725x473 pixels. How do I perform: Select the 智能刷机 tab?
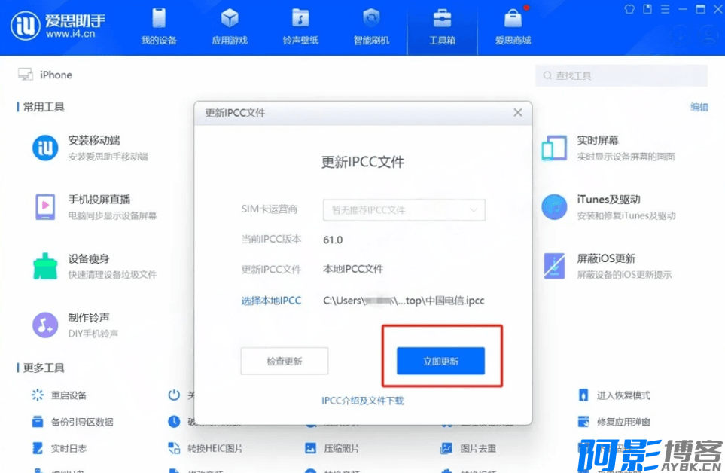click(x=371, y=28)
